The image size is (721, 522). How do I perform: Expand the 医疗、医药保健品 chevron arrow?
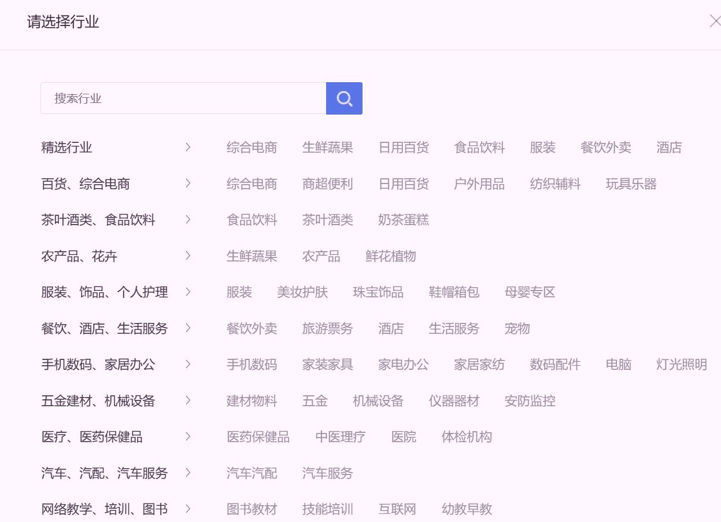pos(188,437)
